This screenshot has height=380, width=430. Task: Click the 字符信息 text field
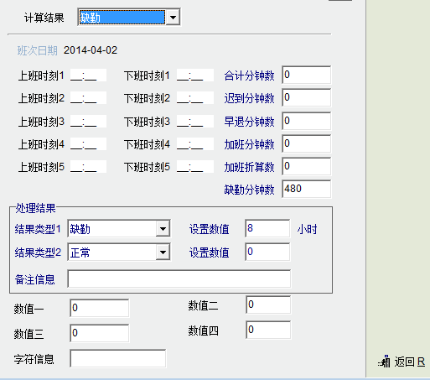tap(118, 358)
